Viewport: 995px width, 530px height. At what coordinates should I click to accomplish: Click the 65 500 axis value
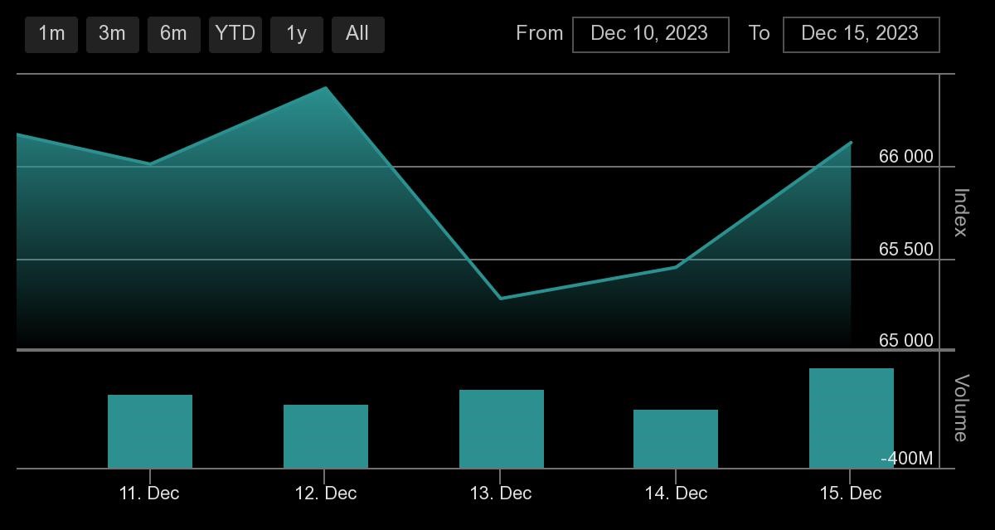click(905, 250)
